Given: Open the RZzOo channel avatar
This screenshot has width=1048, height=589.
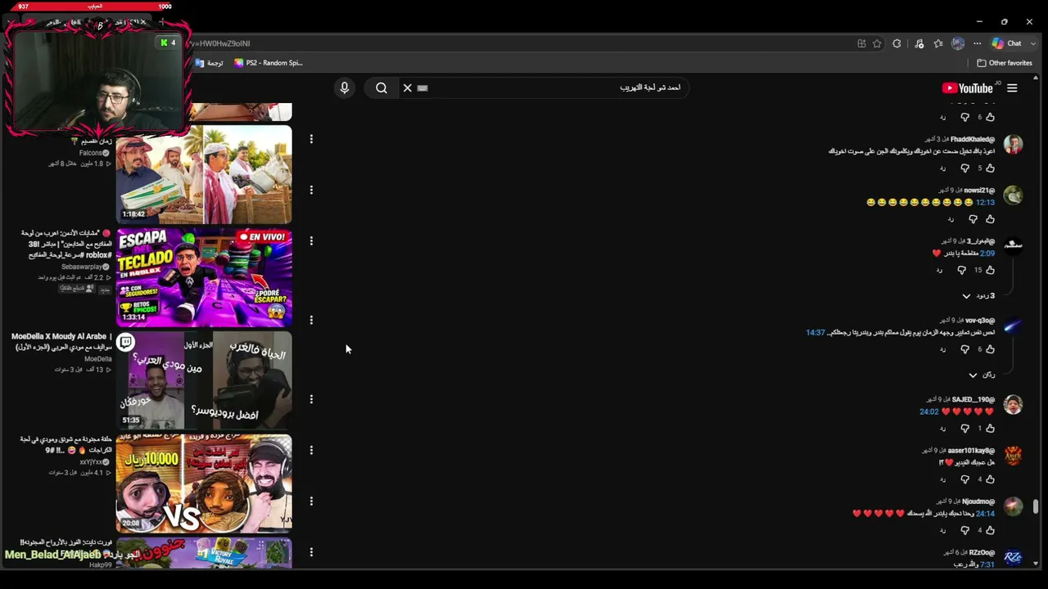Looking at the screenshot, I should (1014, 557).
